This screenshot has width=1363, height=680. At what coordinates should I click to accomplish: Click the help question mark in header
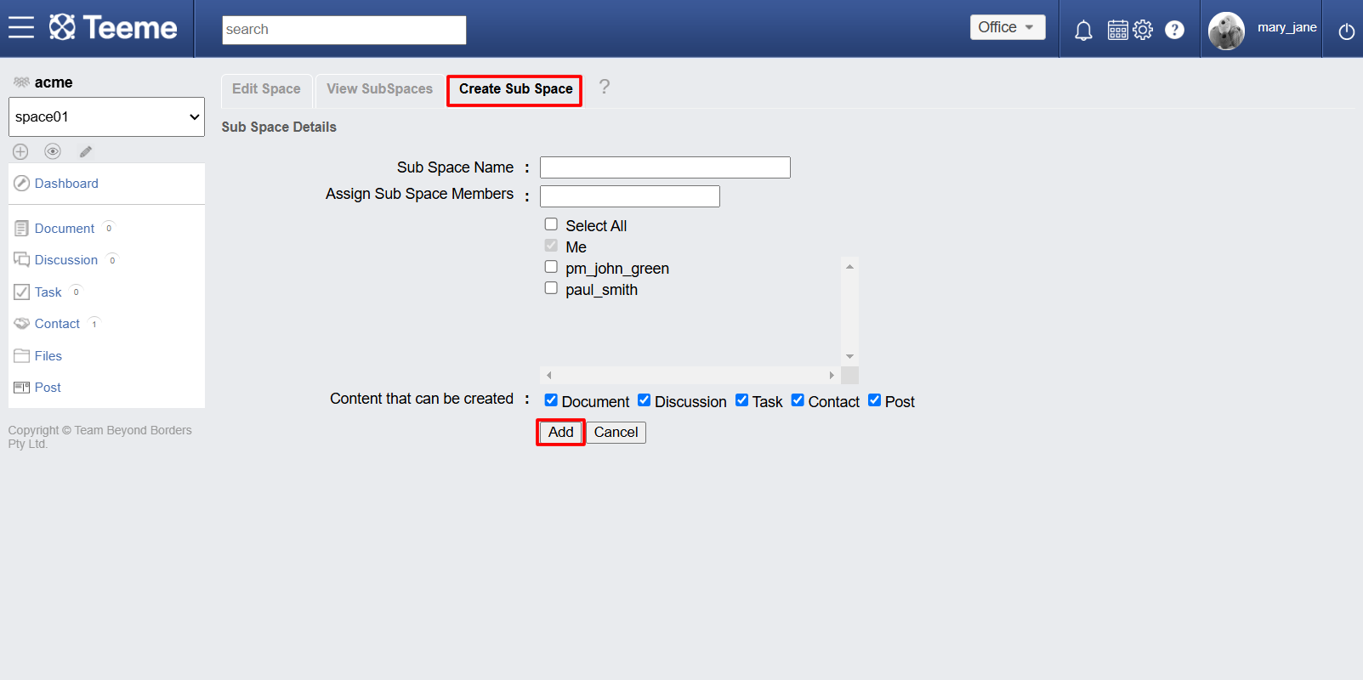(1174, 30)
